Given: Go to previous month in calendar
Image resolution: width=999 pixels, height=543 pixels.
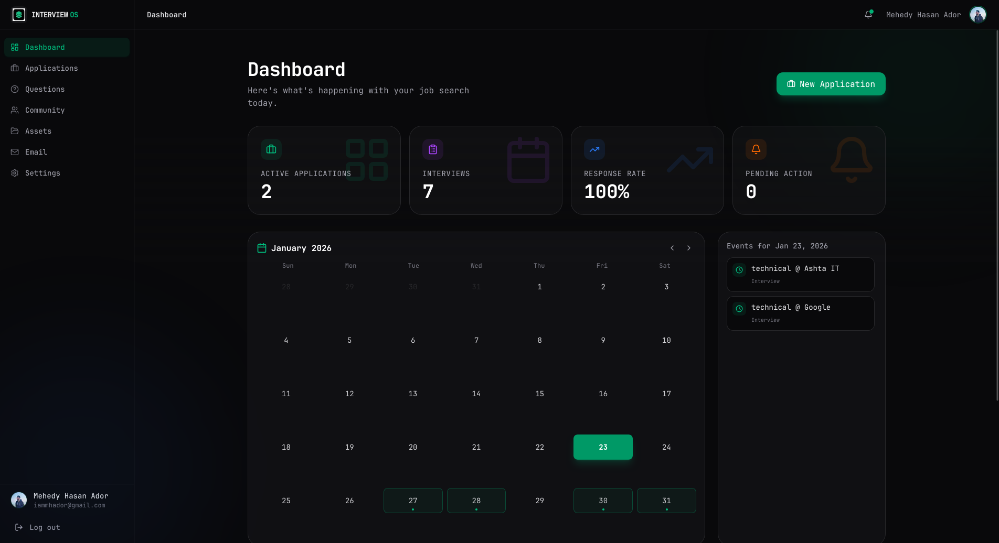Looking at the screenshot, I should (672, 248).
